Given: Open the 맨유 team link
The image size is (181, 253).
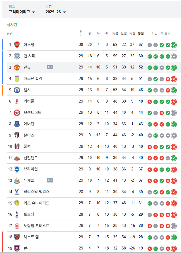Looking at the screenshot, I should 28,67.
